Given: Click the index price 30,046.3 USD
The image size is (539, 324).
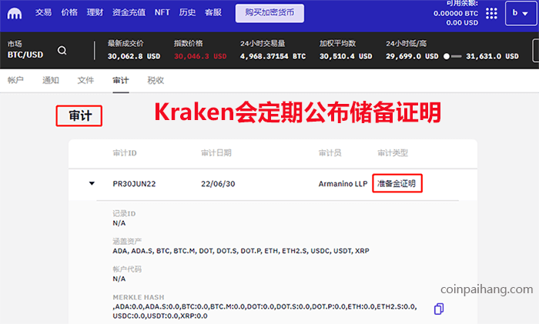Looking at the screenshot, I should 200,56.
